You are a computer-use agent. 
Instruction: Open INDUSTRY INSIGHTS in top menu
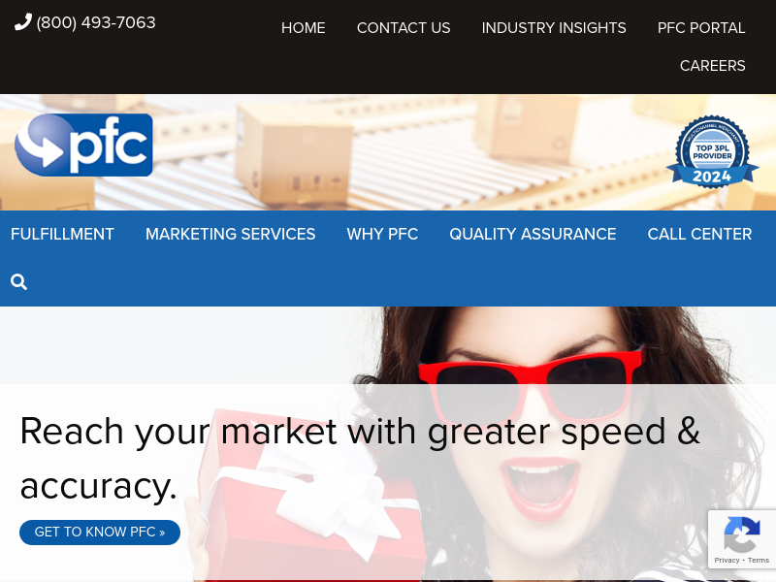pyautogui.click(x=554, y=28)
